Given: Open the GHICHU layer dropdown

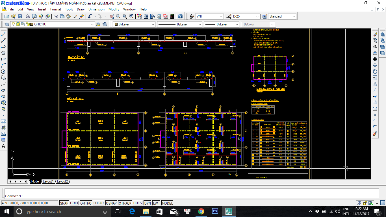Looking at the screenshot, I should click(x=92, y=24).
